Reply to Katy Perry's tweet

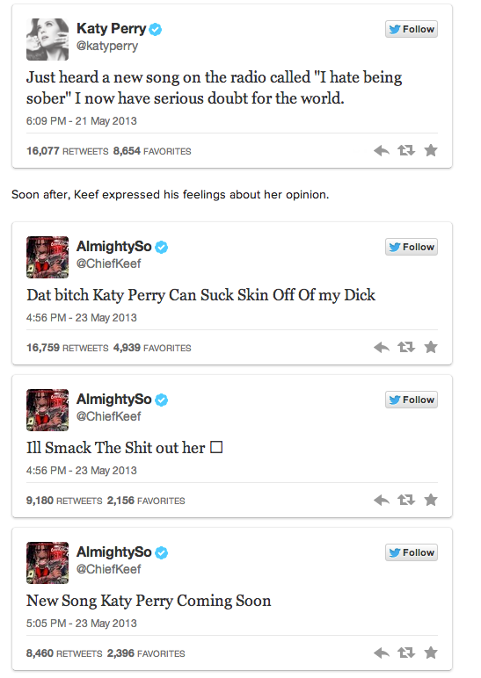click(382, 150)
